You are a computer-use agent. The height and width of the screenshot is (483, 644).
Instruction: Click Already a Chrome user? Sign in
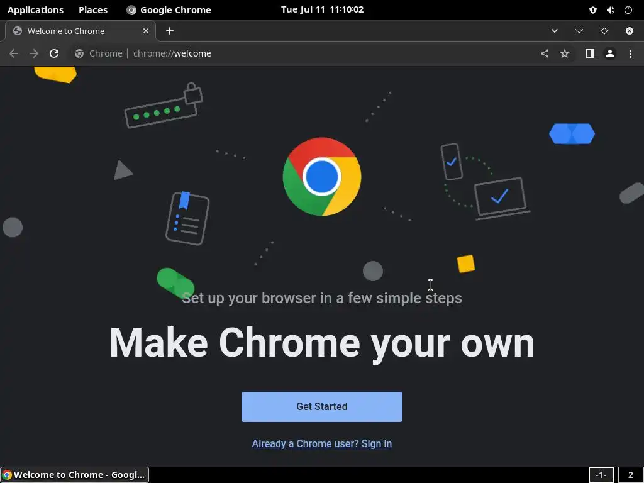(x=322, y=443)
